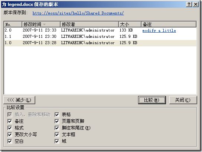
Task: Toggle the 域 fields checkbox
Action: pos(57,141)
